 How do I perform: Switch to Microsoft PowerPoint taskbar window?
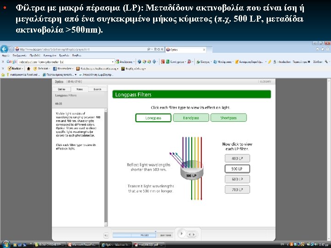click(x=83, y=245)
